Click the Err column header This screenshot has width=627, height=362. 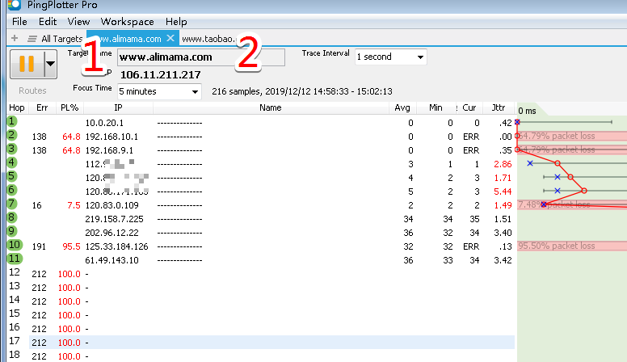pyautogui.click(x=41, y=107)
